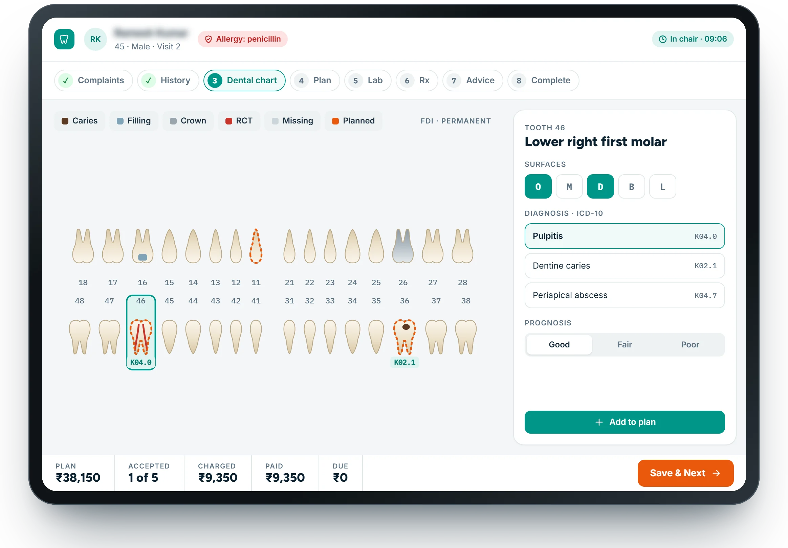The height and width of the screenshot is (548, 788).
Task: Select lower tooth 46 with RCT
Action: [x=141, y=337]
